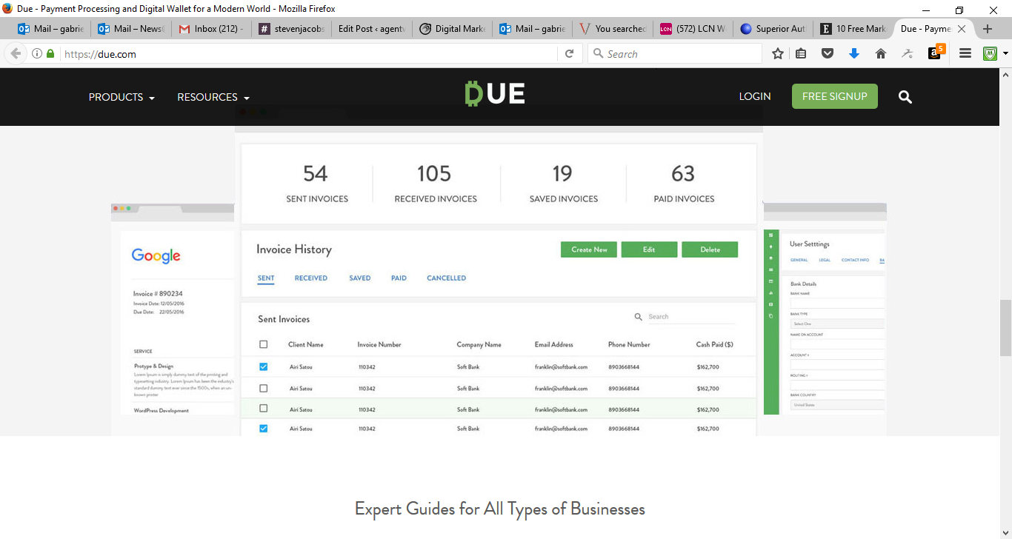Open site information icon in address bar

click(x=36, y=53)
